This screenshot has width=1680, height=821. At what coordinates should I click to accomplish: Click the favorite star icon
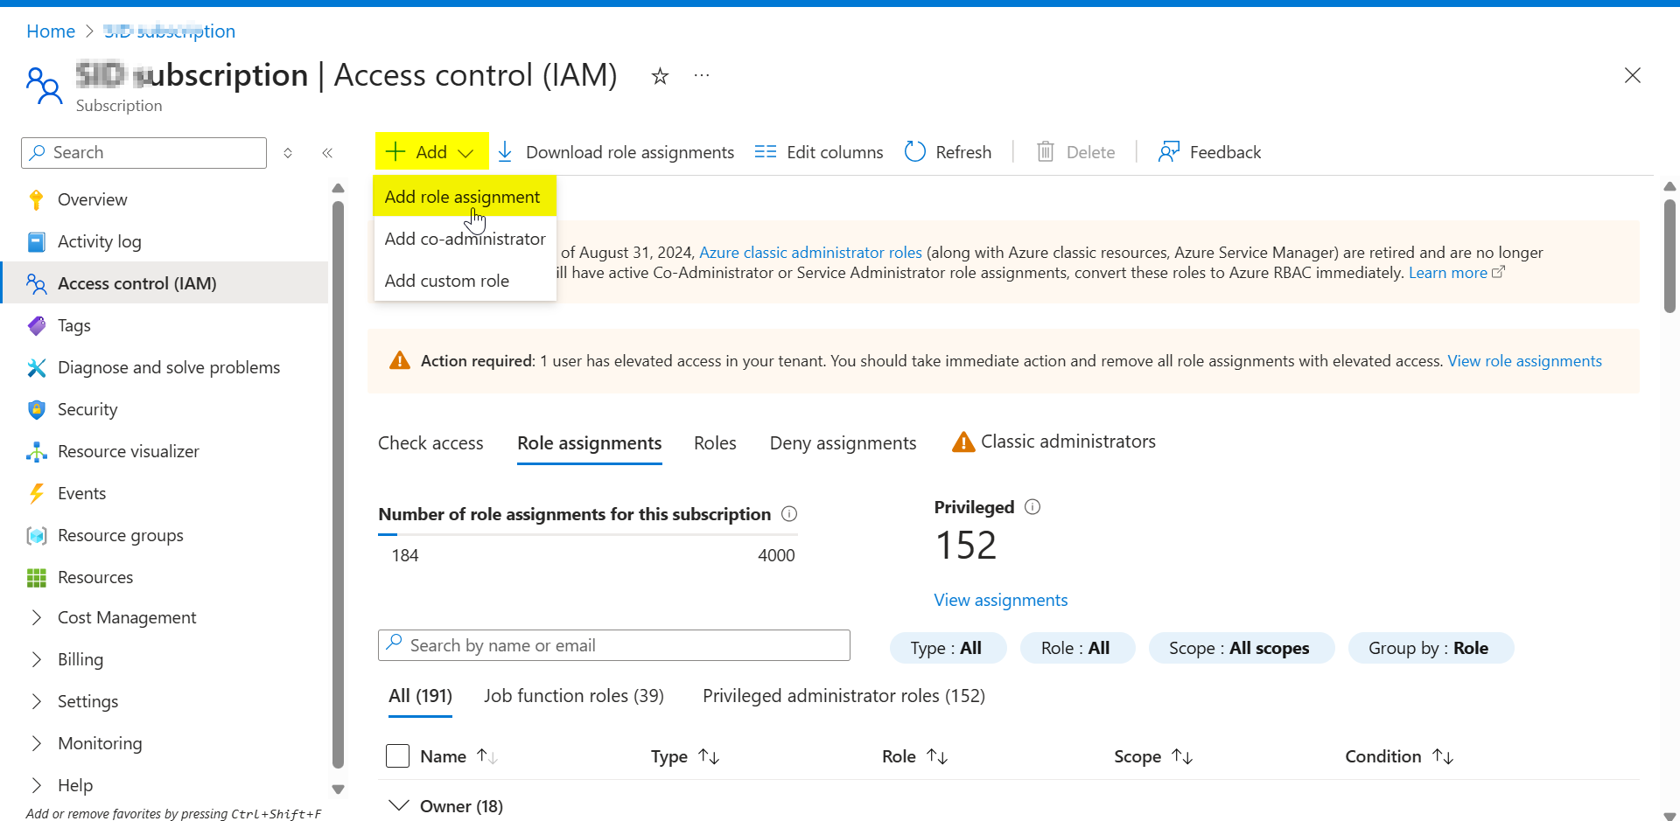point(660,76)
